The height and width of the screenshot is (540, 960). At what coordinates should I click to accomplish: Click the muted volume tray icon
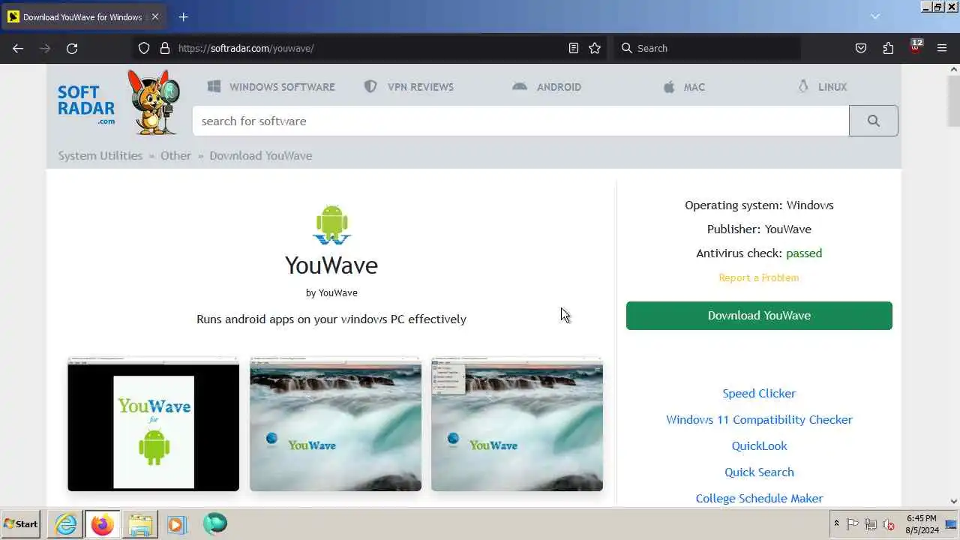pos(889,524)
